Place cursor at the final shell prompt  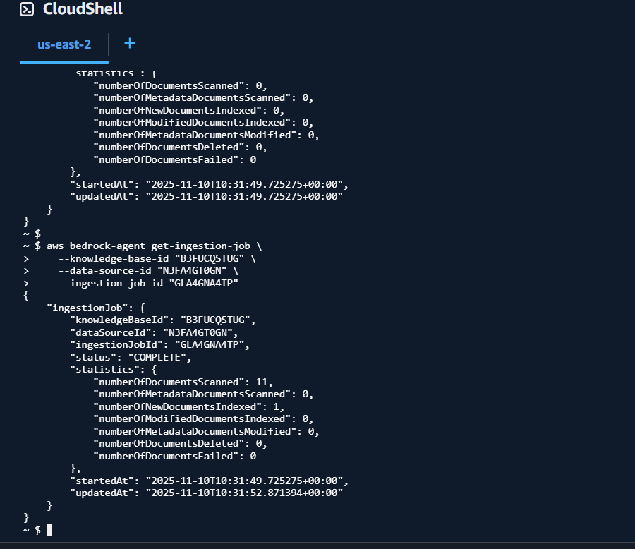pyautogui.click(x=49, y=529)
